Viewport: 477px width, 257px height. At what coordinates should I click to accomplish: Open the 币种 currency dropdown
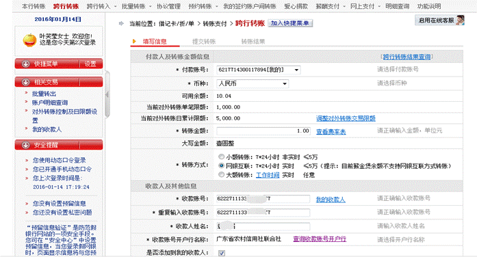click(253, 83)
